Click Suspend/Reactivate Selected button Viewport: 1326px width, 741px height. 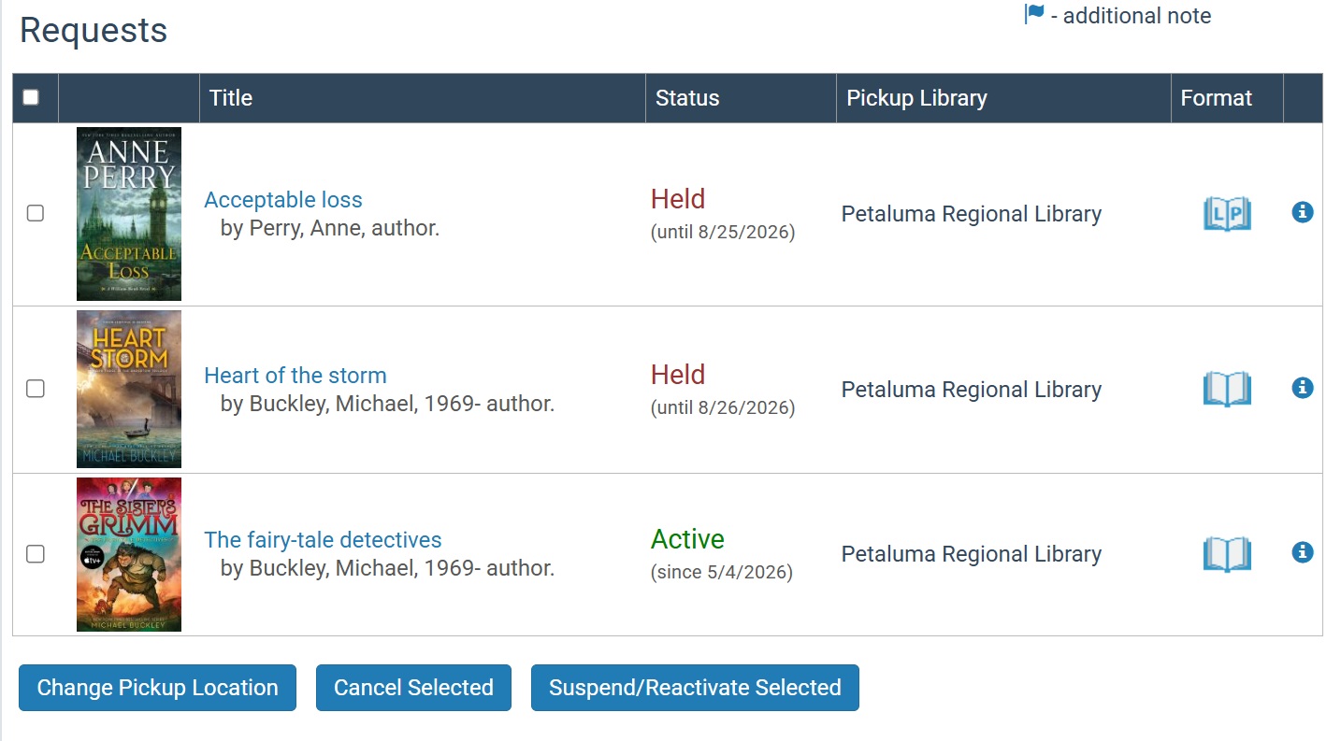click(x=695, y=688)
